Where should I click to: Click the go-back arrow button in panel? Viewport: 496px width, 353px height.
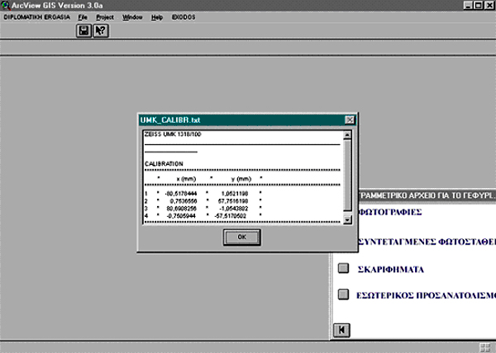coord(341,330)
